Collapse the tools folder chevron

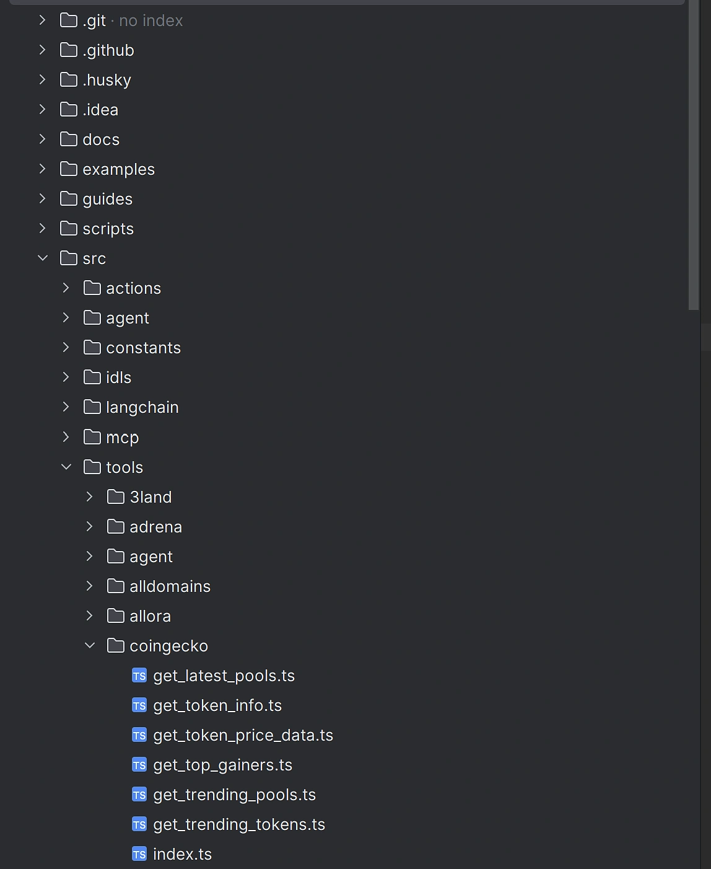67,467
